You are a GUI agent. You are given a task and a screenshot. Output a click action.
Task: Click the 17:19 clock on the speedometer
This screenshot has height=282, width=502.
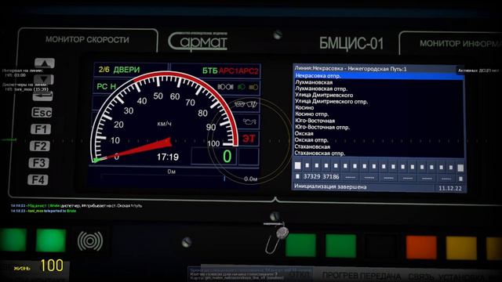(x=167, y=157)
